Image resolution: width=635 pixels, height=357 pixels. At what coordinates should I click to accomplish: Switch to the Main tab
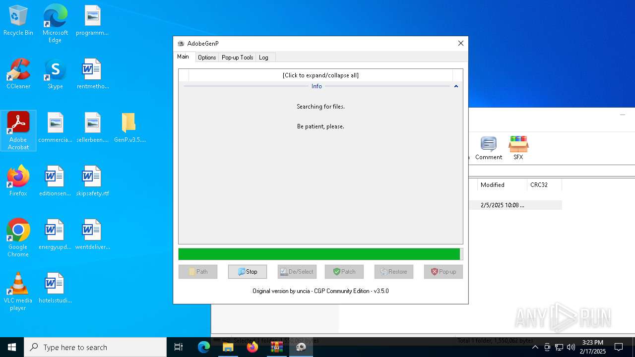click(x=183, y=57)
